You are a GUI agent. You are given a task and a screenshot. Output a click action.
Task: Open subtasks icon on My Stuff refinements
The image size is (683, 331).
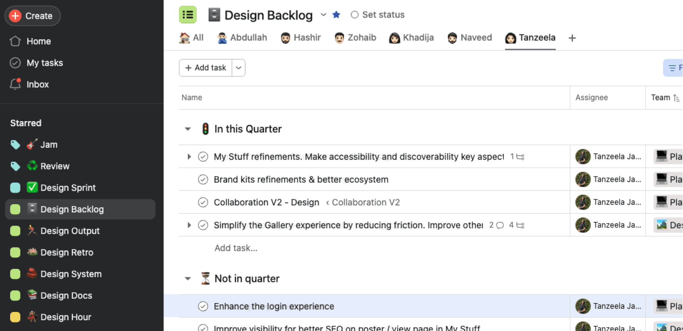point(520,157)
